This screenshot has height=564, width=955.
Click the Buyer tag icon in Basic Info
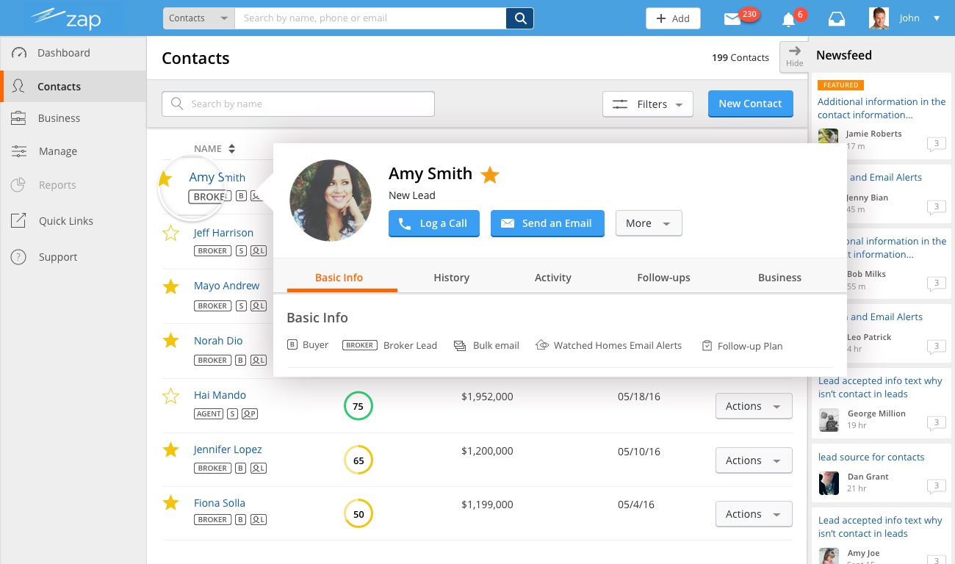tap(292, 345)
